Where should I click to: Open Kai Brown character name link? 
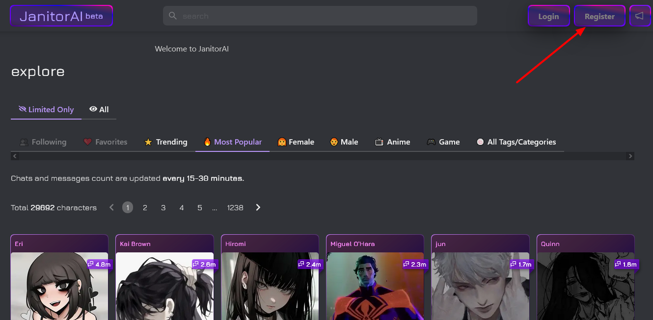tap(135, 244)
